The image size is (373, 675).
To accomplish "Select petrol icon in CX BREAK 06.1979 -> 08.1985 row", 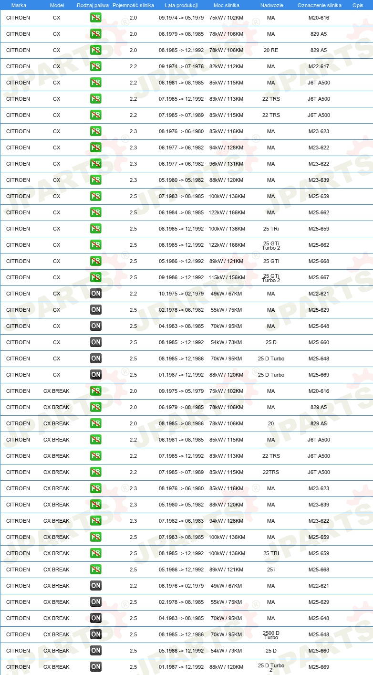I will pyautogui.click(x=96, y=407).
